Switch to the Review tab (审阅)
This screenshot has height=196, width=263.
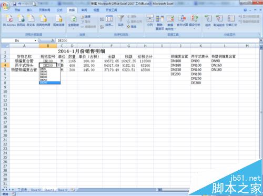point(84,10)
